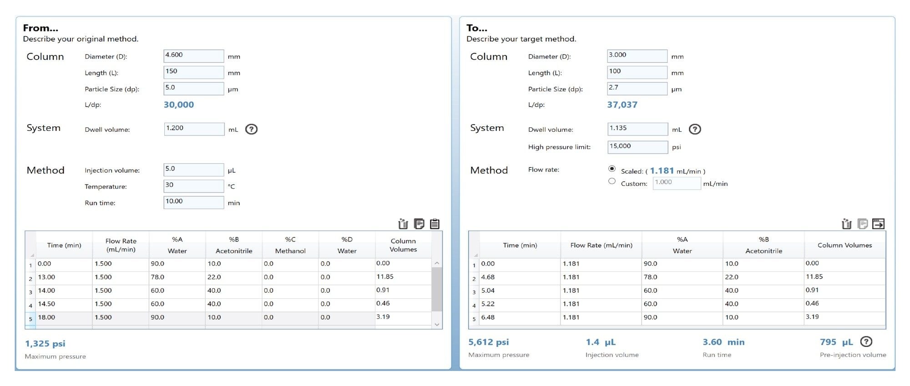Click the copy icon above target gradient table
Viewport: 910px width, 386px height.
862,224
